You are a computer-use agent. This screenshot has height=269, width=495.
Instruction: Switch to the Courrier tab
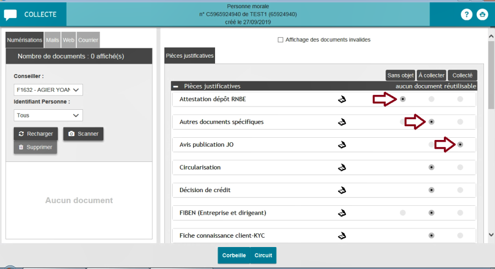pos(88,40)
